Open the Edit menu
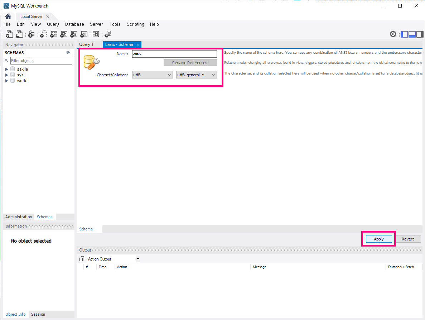Viewport: 425px width, 320px height. coord(21,24)
